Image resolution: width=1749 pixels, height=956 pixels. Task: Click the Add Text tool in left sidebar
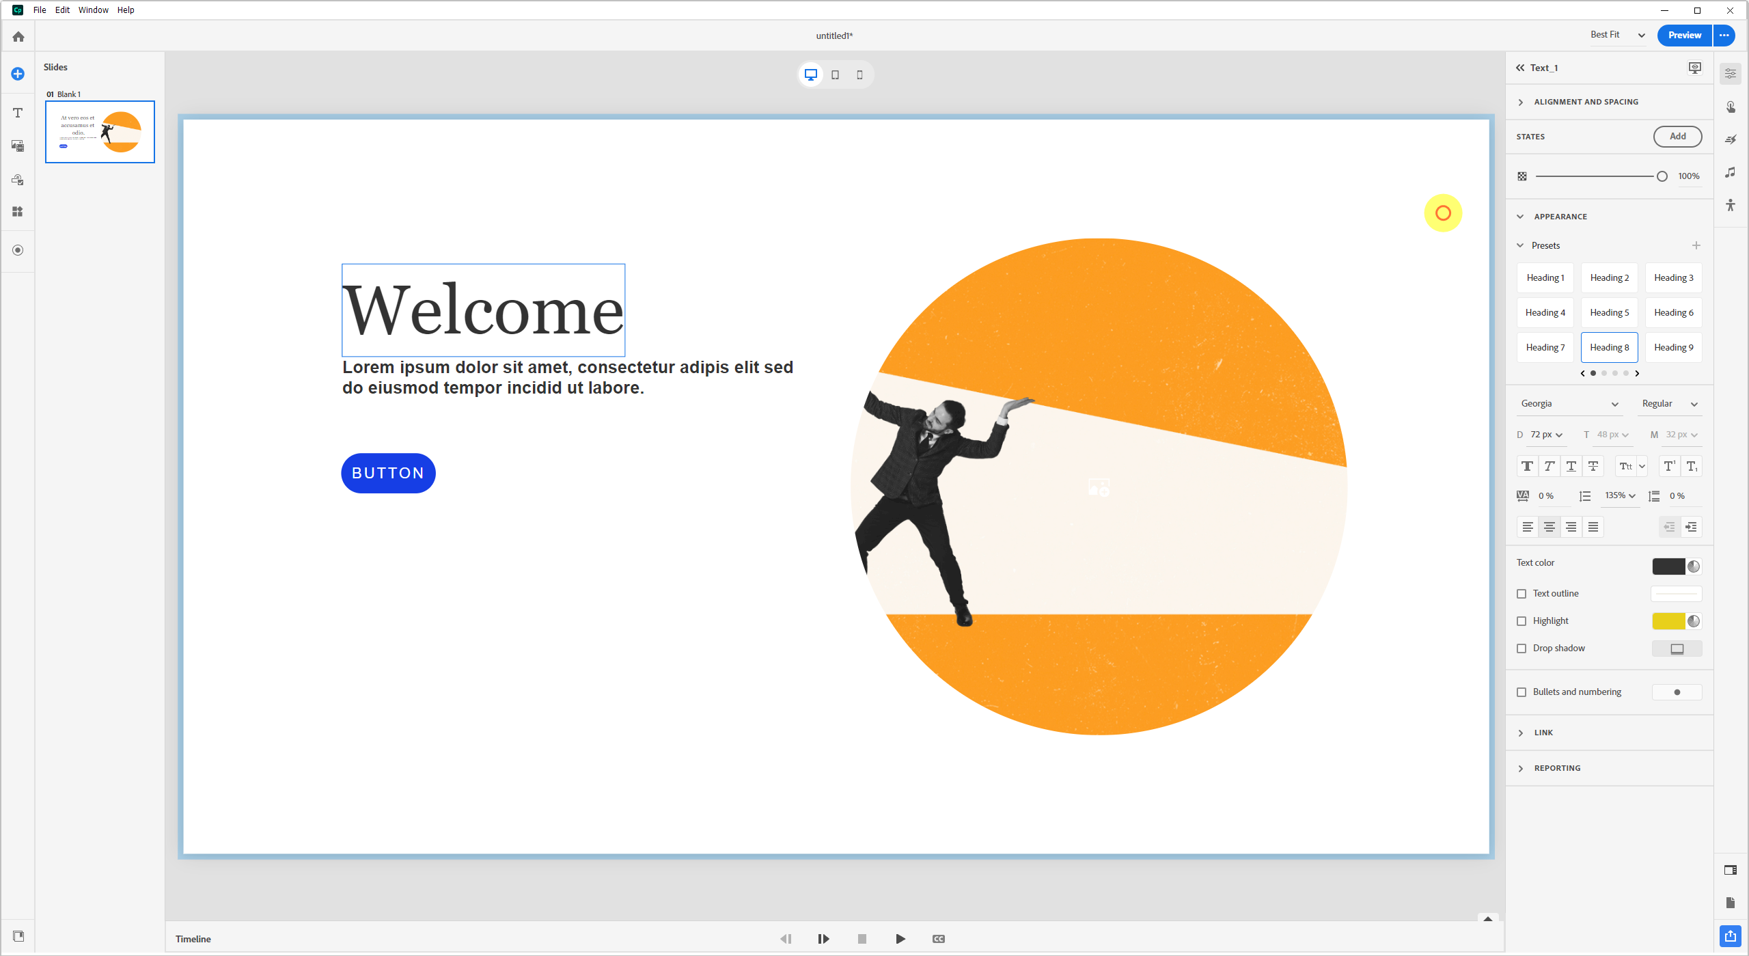pos(18,113)
